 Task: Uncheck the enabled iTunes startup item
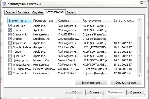coord(10,30)
